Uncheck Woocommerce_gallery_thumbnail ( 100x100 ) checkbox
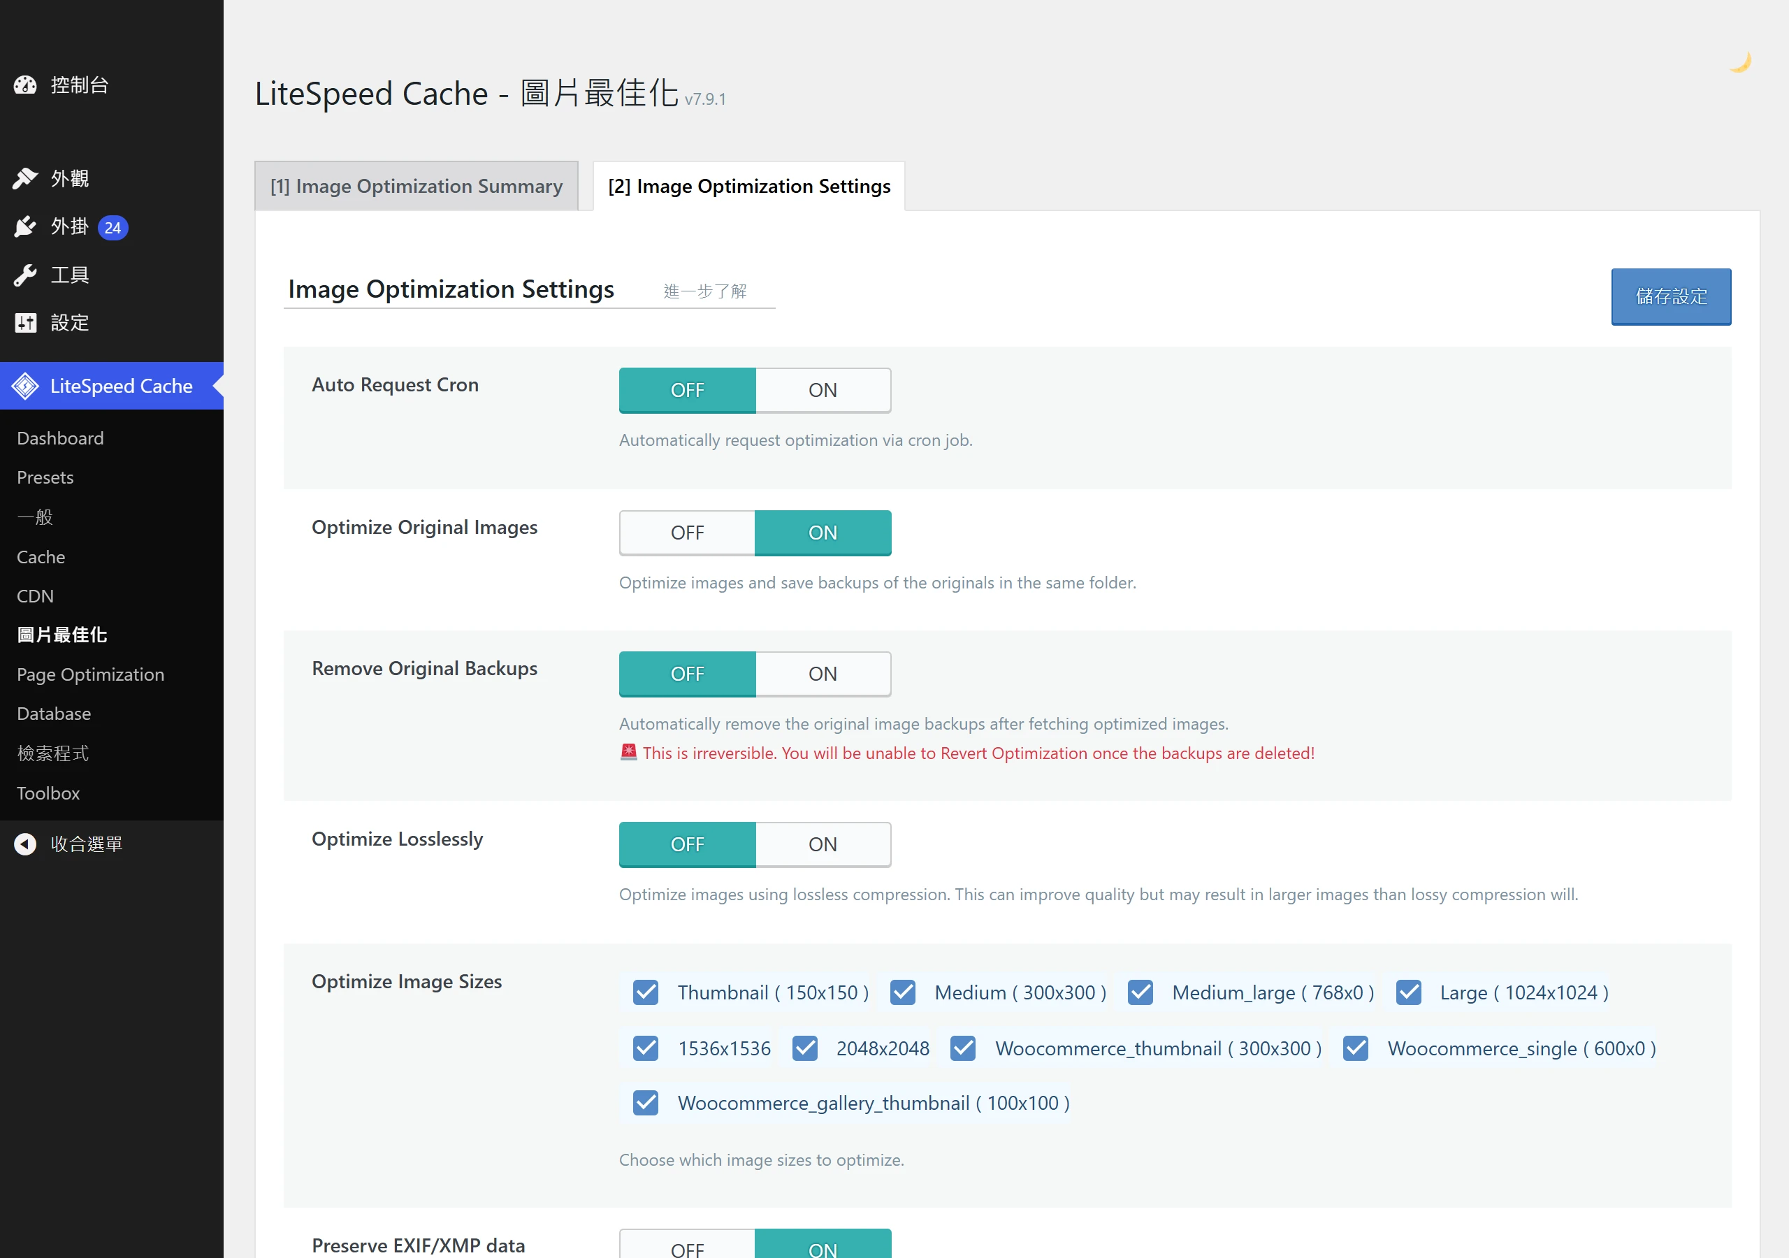1789x1258 pixels. pos(646,1103)
